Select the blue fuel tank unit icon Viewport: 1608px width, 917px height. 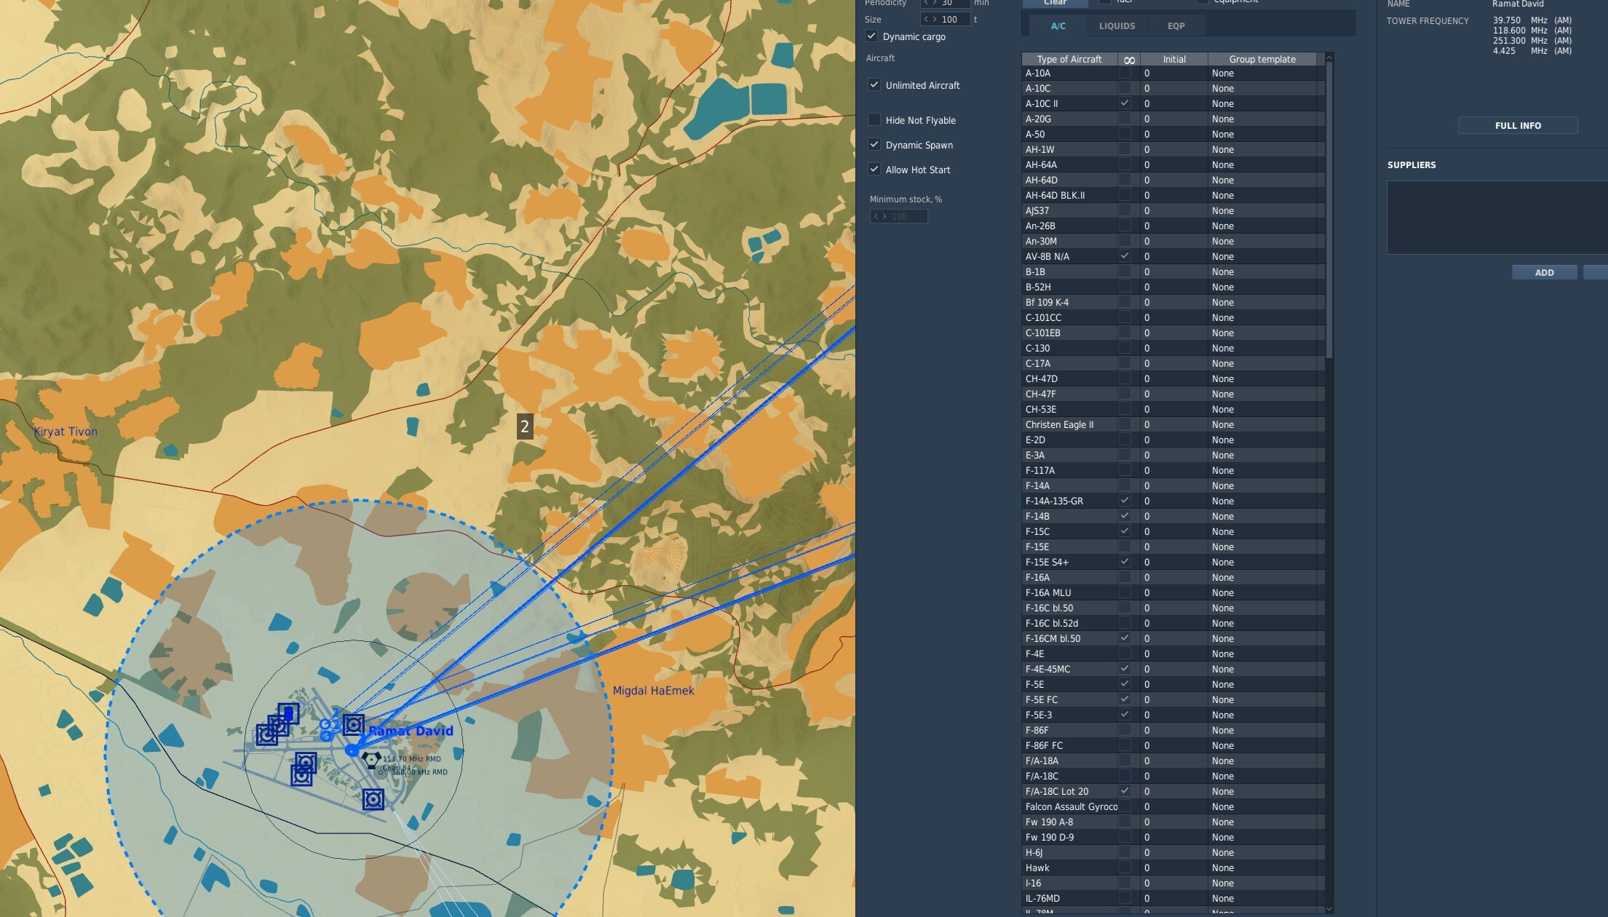[288, 712]
